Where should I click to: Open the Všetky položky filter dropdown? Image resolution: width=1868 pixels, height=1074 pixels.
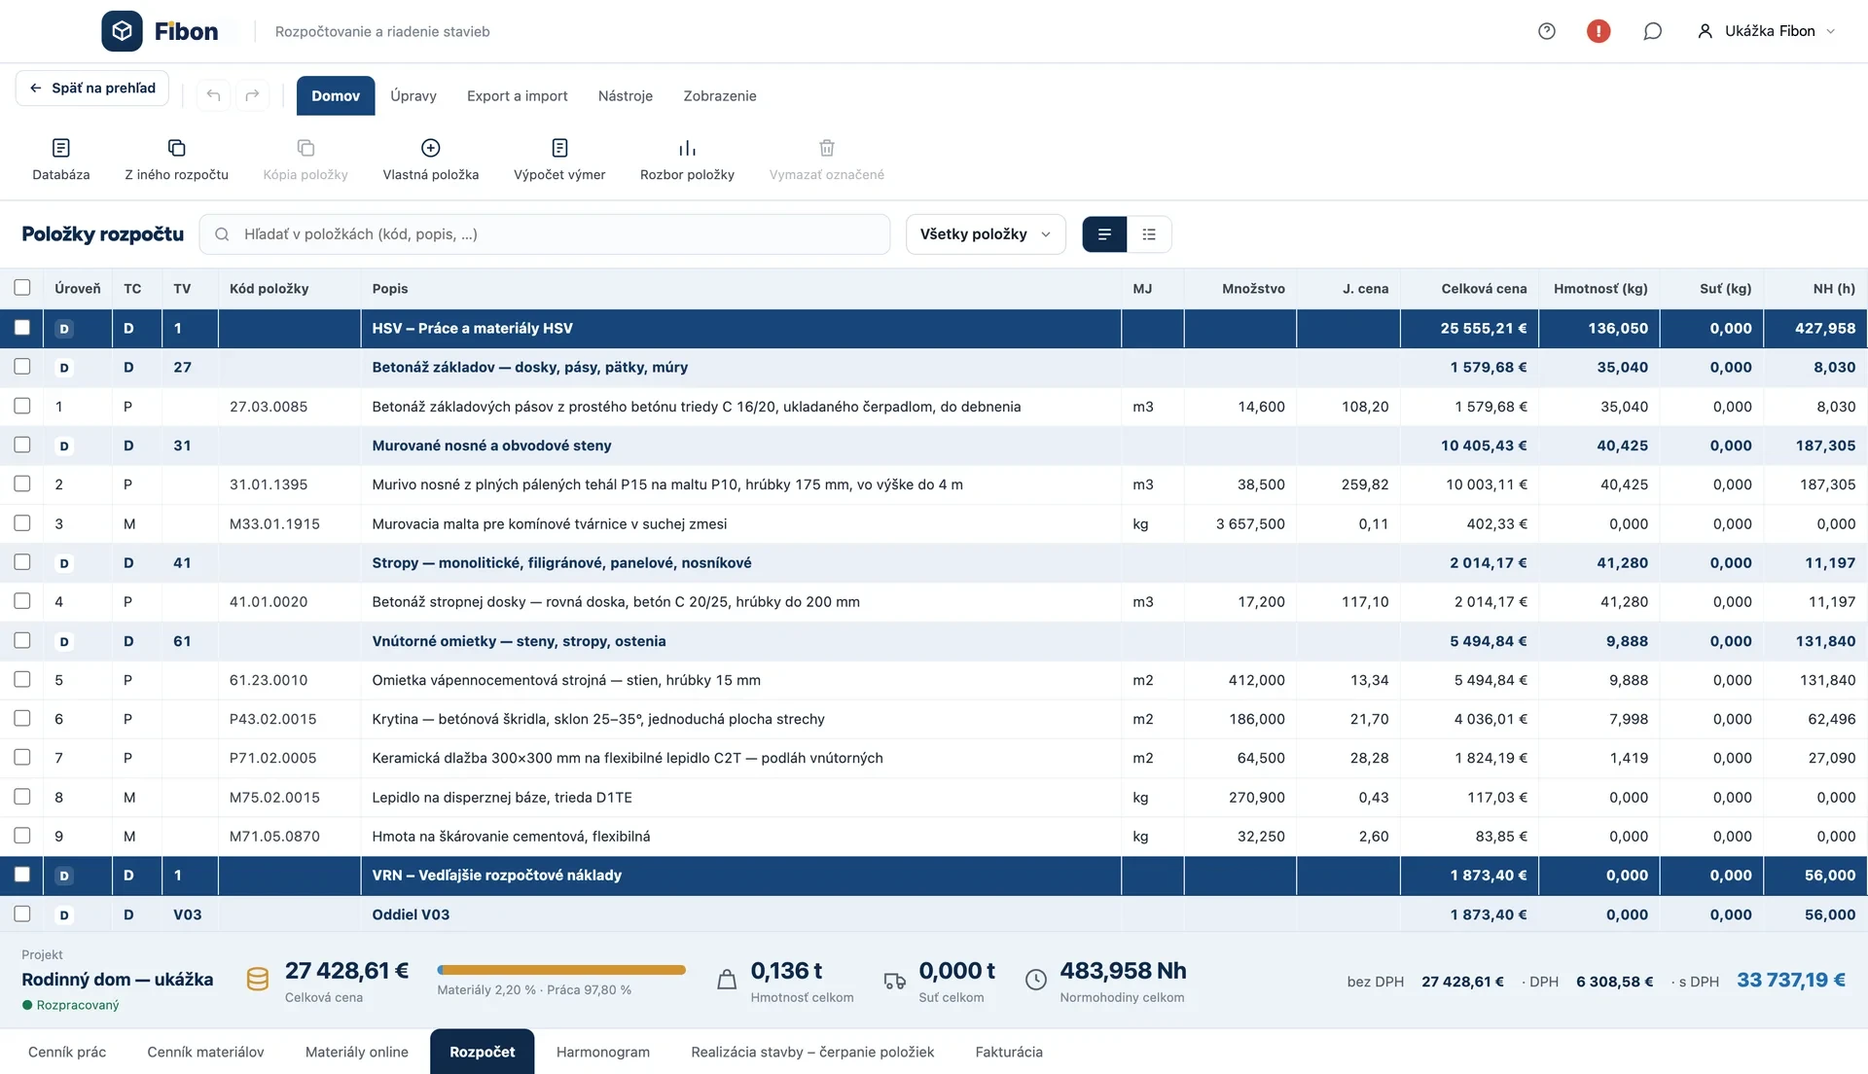pos(986,234)
